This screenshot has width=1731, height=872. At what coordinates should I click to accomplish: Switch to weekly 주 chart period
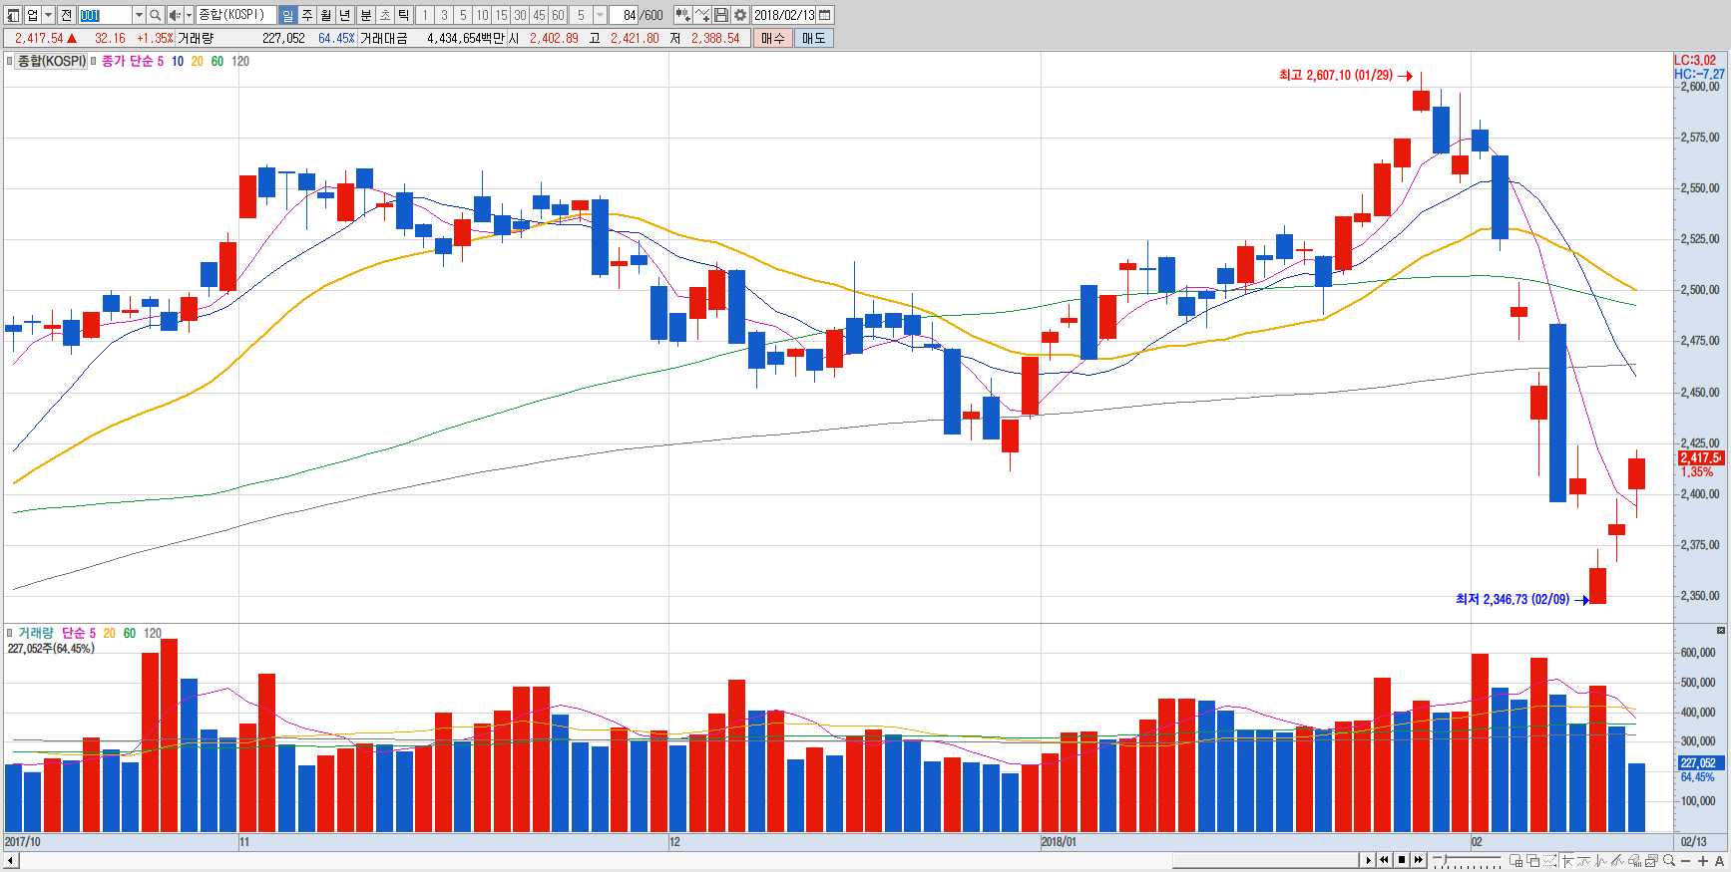tap(307, 15)
